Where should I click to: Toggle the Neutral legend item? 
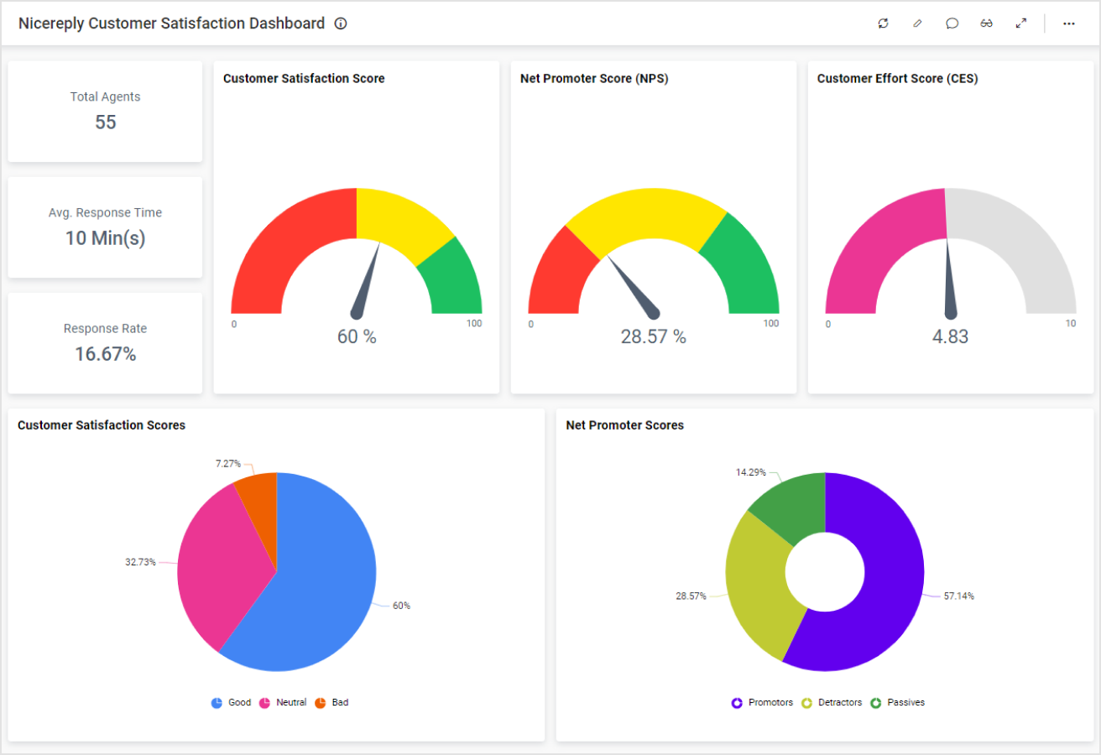(x=282, y=702)
